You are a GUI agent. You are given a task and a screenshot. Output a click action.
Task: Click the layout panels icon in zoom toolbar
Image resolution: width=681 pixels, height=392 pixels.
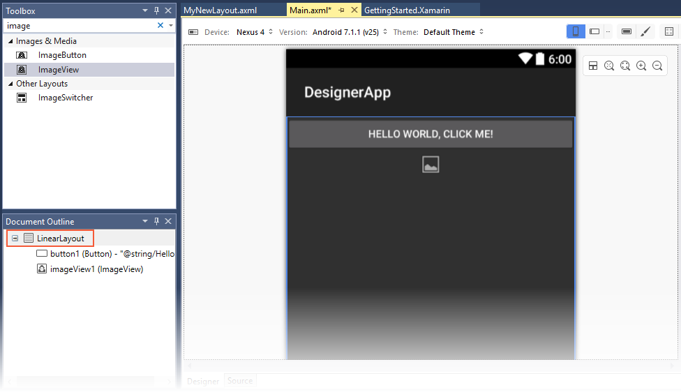[593, 66]
